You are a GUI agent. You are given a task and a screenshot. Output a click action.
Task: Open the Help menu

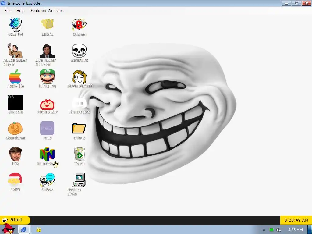[20, 11]
